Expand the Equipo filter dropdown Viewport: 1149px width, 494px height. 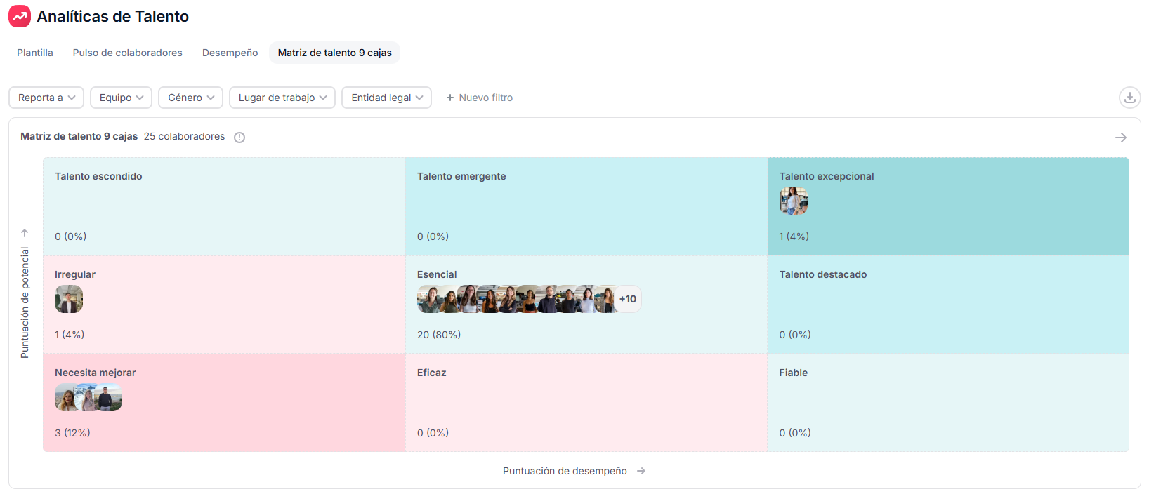pos(121,98)
